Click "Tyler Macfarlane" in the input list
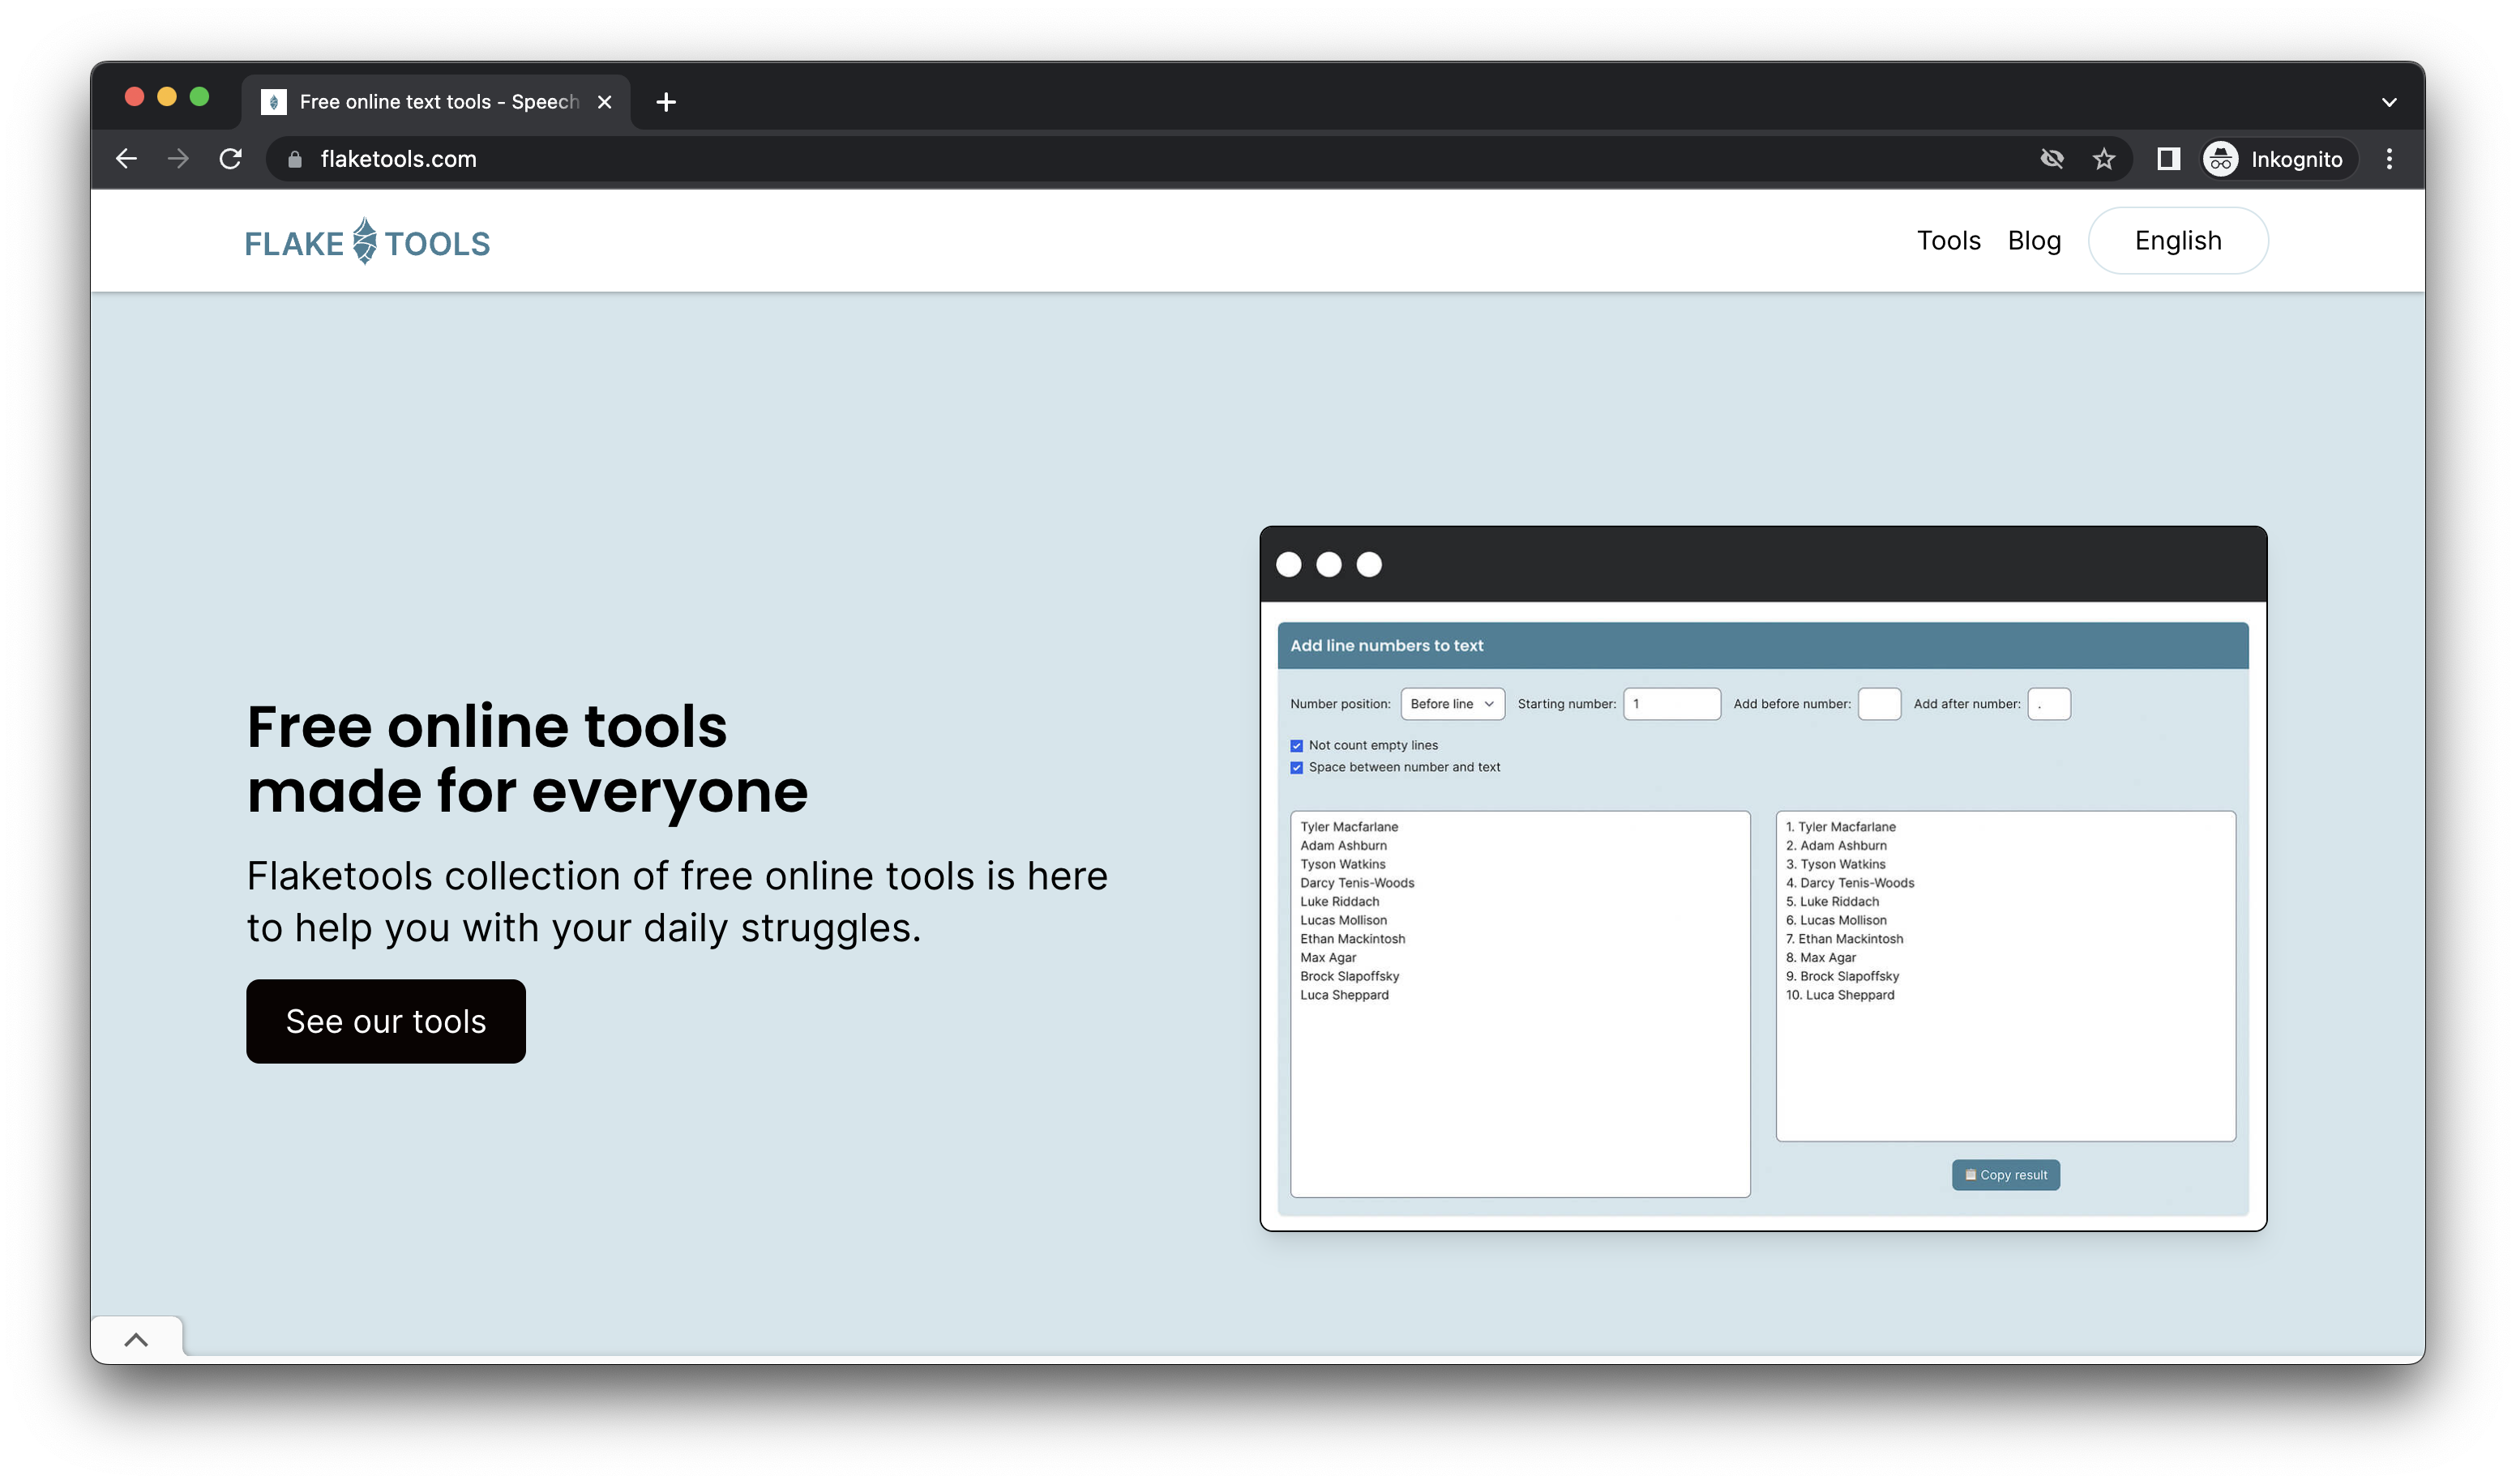The image size is (2516, 1484). (1349, 827)
